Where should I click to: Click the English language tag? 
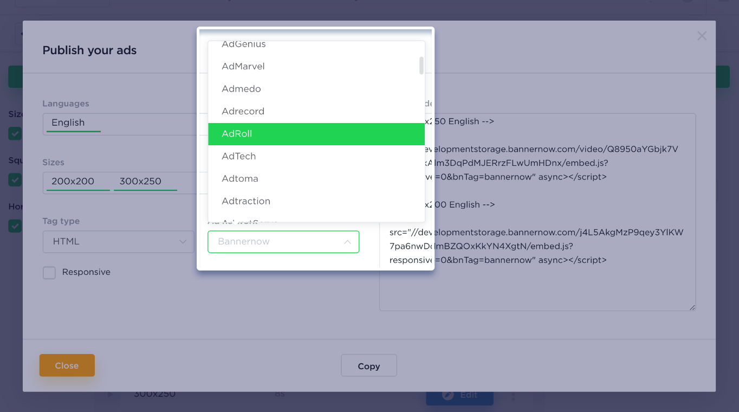[x=73, y=123]
